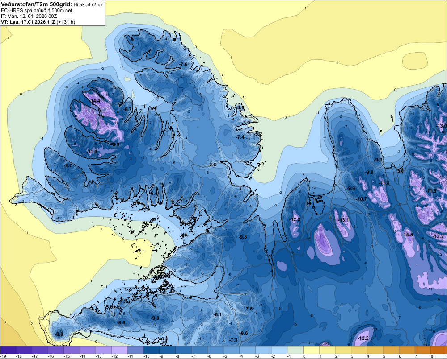Click the pale yellow swatch above the 0 label
This screenshot has width=447, height=359.
coord(311,350)
